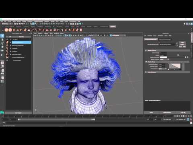Toggle the highlighted select-by-object-type mode
Image resolution: width=193 pixels, height=145 pixels.
coord(33,24)
